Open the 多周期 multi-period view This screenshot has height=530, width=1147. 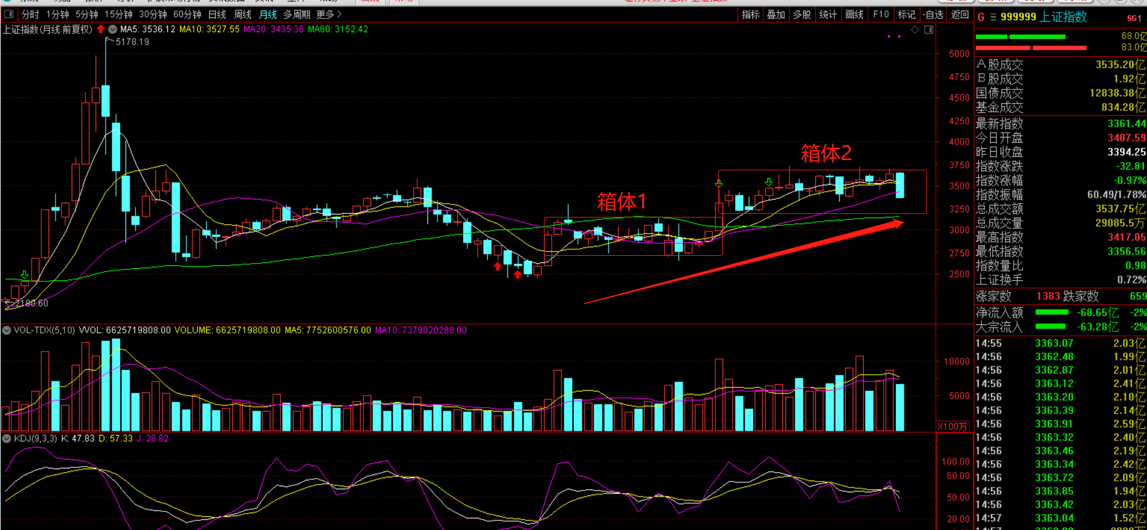pyautogui.click(x=296, y=14)
